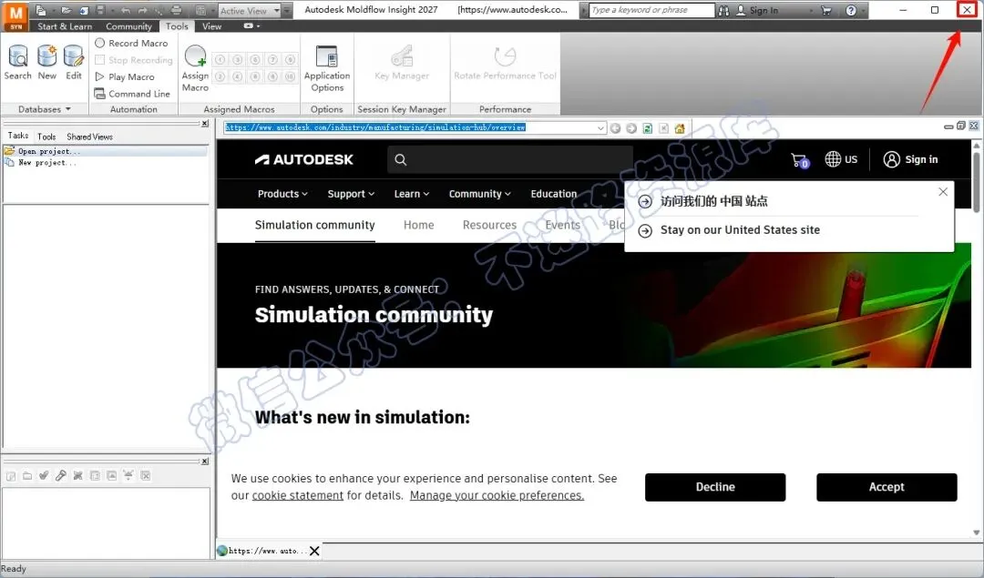Open the Autodesk website shopping cart
The width and height of the screenshot is (984, 578).
click(x=800, y=160)
